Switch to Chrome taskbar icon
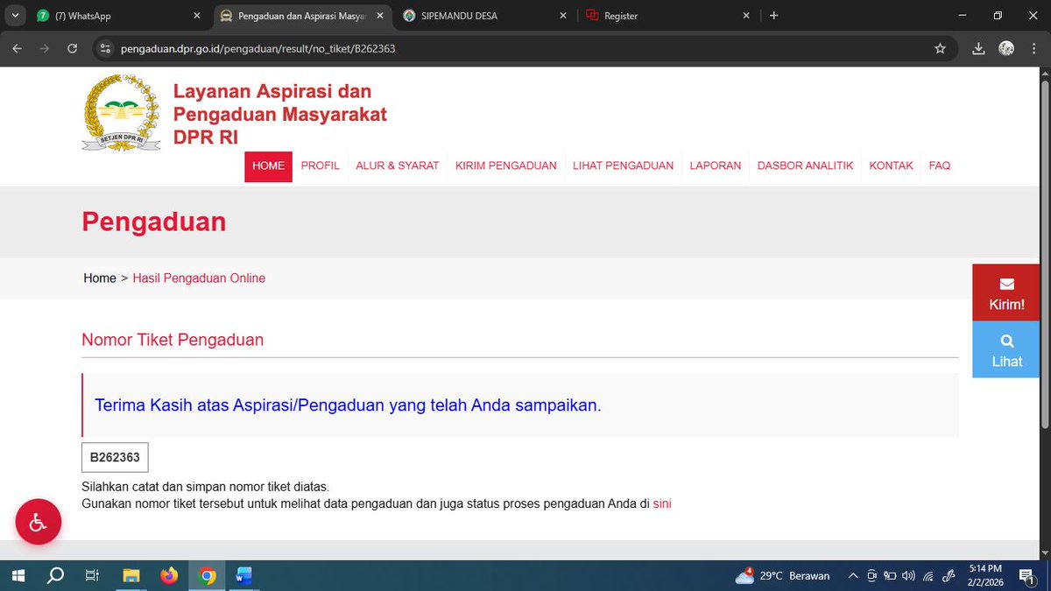This screenshot has width=1051, height=591. (208, 576)
